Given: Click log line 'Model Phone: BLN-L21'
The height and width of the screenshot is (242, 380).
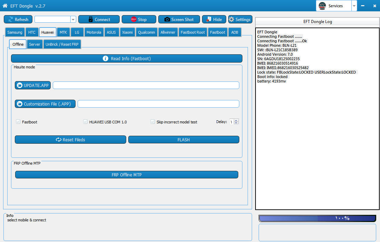Looking at the screenshot, I should click(x=277, y=45).
